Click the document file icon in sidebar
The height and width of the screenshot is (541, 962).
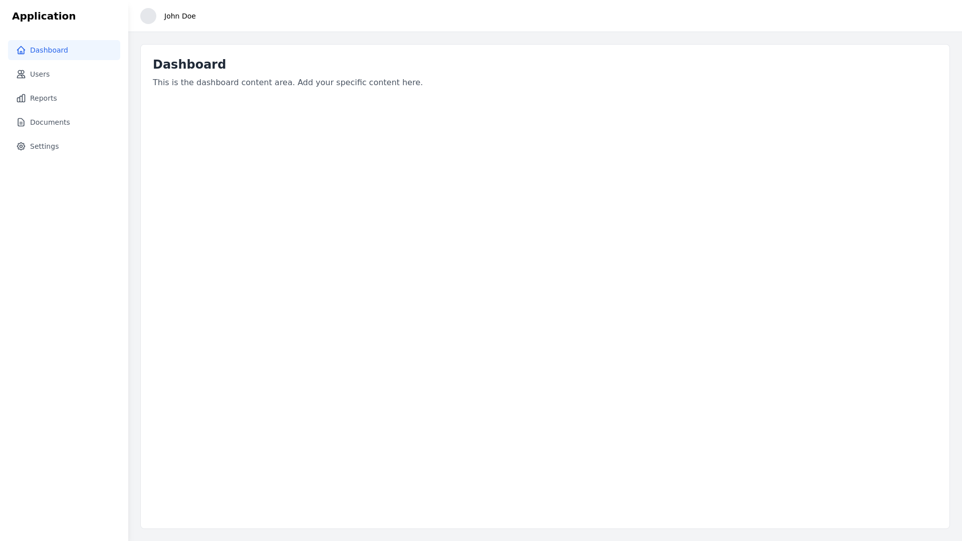point(21,122)
